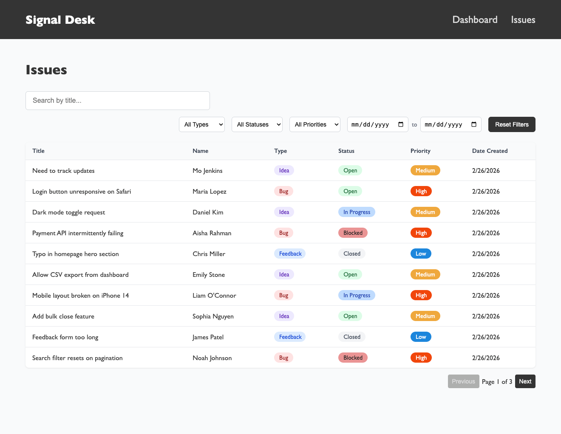
Task: Open 'Allow CSV export from dashboard' issue
Action: (x=80, y=275)
